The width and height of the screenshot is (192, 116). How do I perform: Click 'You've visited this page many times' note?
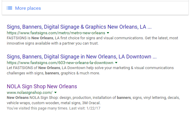point(53,108)
